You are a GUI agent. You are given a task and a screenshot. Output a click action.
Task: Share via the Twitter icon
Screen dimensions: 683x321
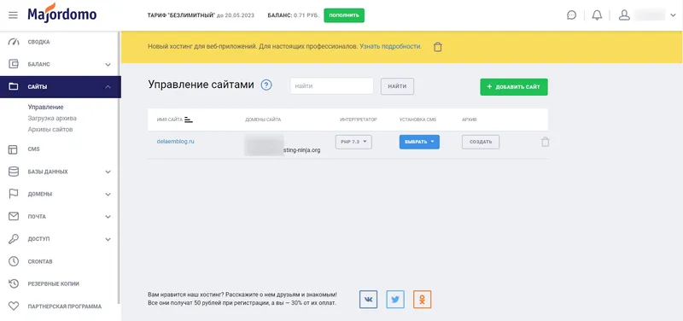(395, 299)
